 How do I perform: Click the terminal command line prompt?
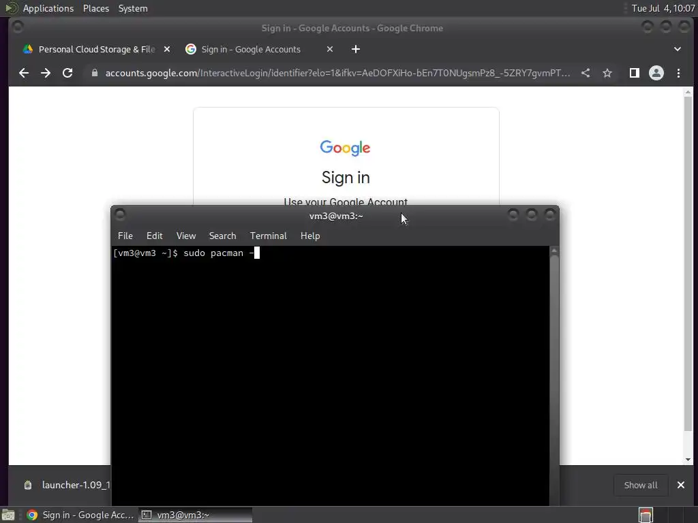[185, 253]
